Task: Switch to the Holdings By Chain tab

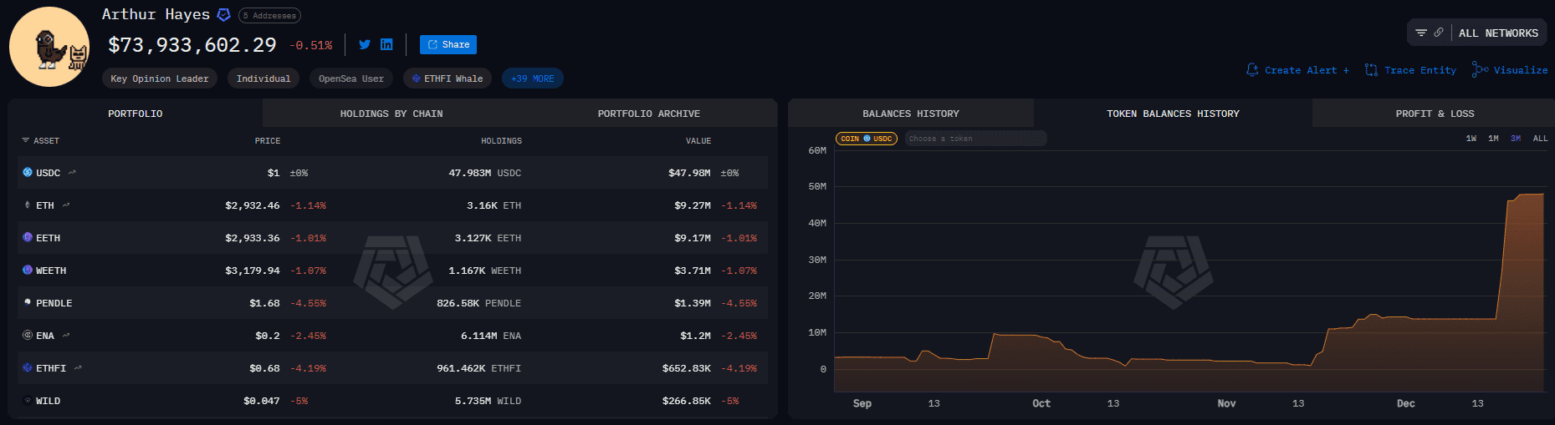Action: 391,114
